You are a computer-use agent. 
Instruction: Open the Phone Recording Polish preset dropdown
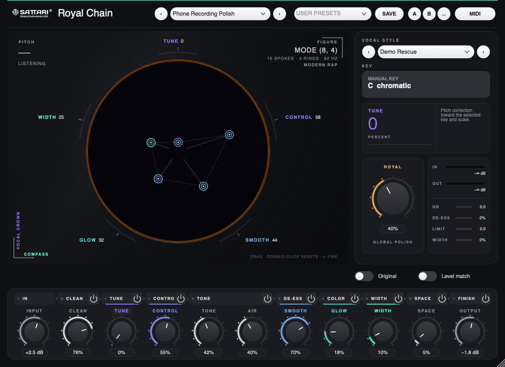pyautogui.click(x=220, y=14)
